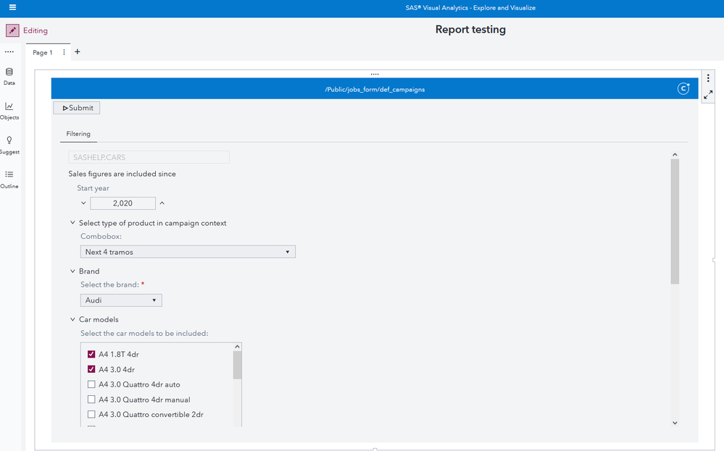Open the object's three-dot options menu
This screenshot has width=724, height=451.
708,78
